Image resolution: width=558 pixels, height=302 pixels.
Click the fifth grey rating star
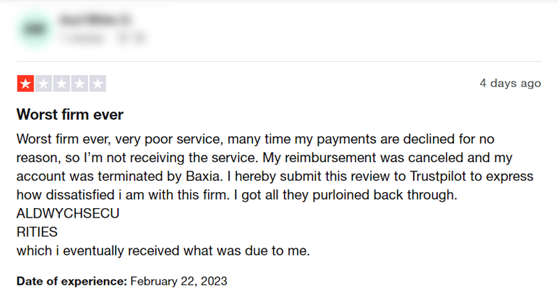click(98, 84)
